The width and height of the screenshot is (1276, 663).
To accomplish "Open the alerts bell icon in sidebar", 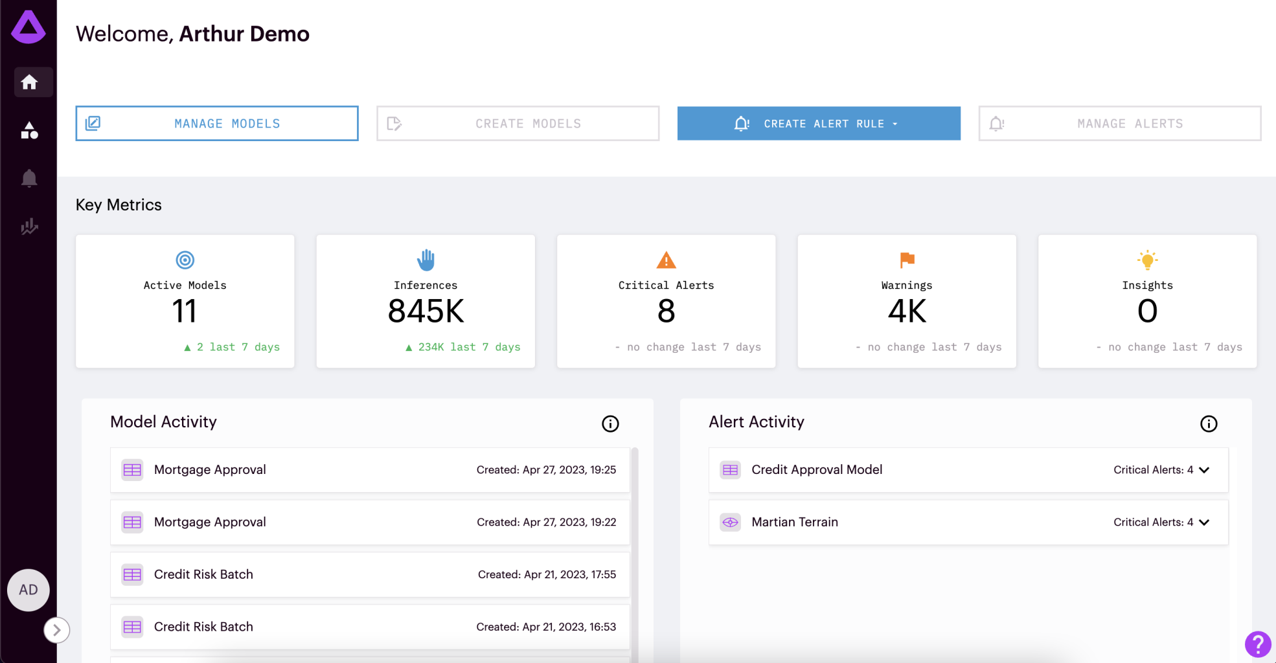I will coord(29,178).
